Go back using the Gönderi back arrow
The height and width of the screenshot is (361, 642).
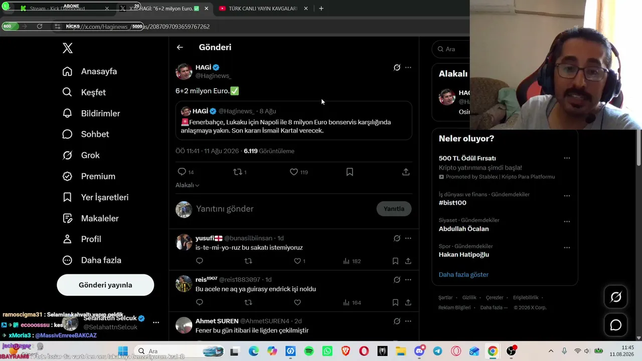click(x=180, y=47)
